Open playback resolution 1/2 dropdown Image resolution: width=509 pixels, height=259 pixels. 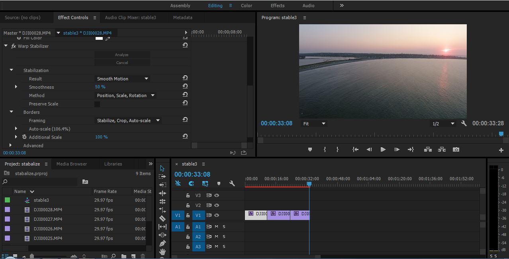pyautogui.click(x=443, y=124)
